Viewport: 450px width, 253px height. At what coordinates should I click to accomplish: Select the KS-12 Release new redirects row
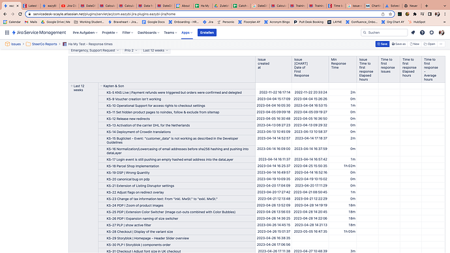point(177,119)
